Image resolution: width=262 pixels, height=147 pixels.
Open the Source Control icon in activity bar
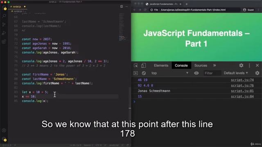4,24
